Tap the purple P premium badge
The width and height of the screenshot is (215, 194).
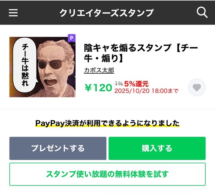[71, 38]
